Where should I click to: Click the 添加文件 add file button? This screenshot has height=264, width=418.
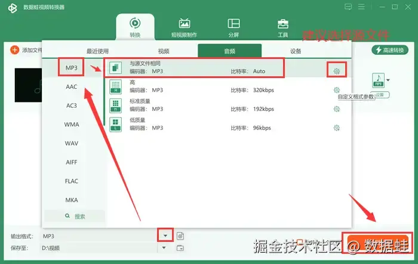tap(26, 50)
